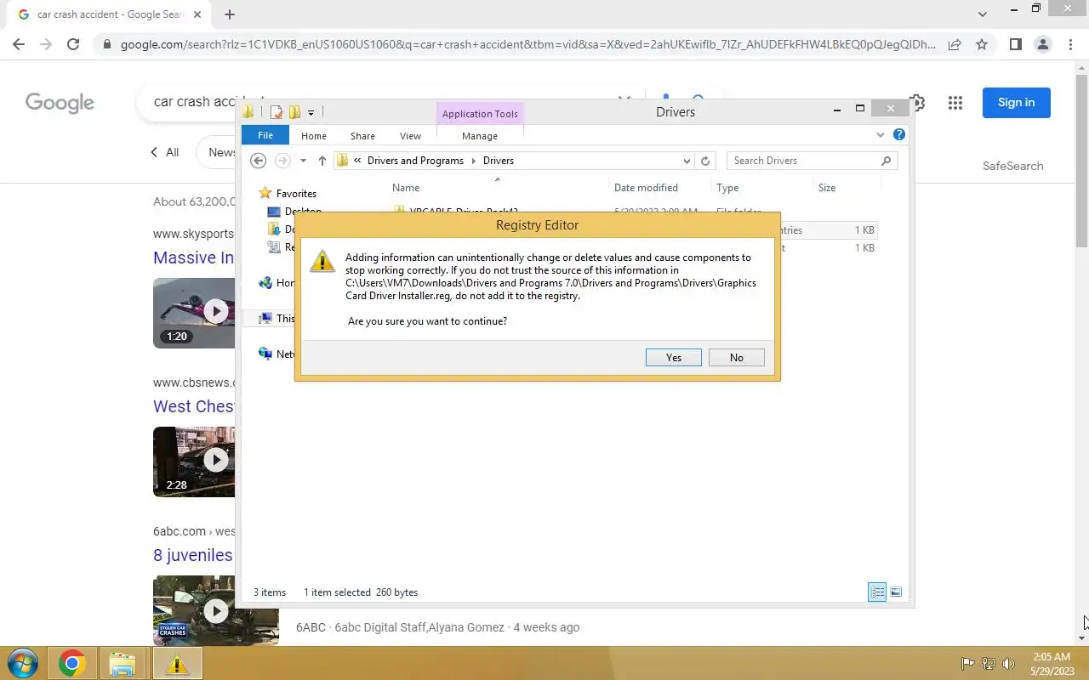Click Properties icon in quick access toolbar

(x=277, y=112)
